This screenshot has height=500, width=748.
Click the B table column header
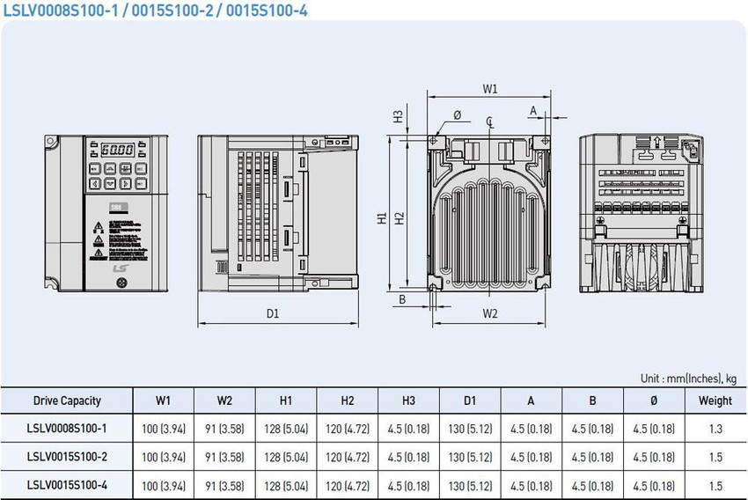(592, 401)
